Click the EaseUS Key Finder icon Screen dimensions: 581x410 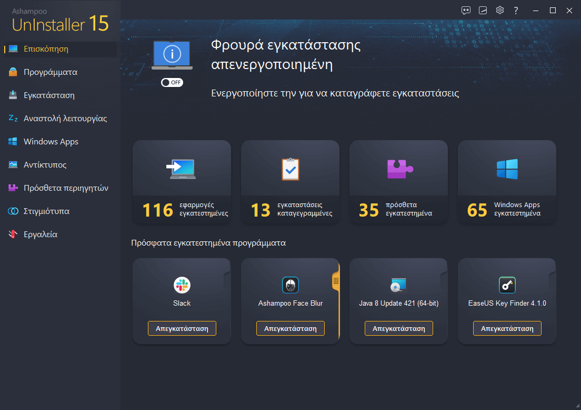pos(507,285)
